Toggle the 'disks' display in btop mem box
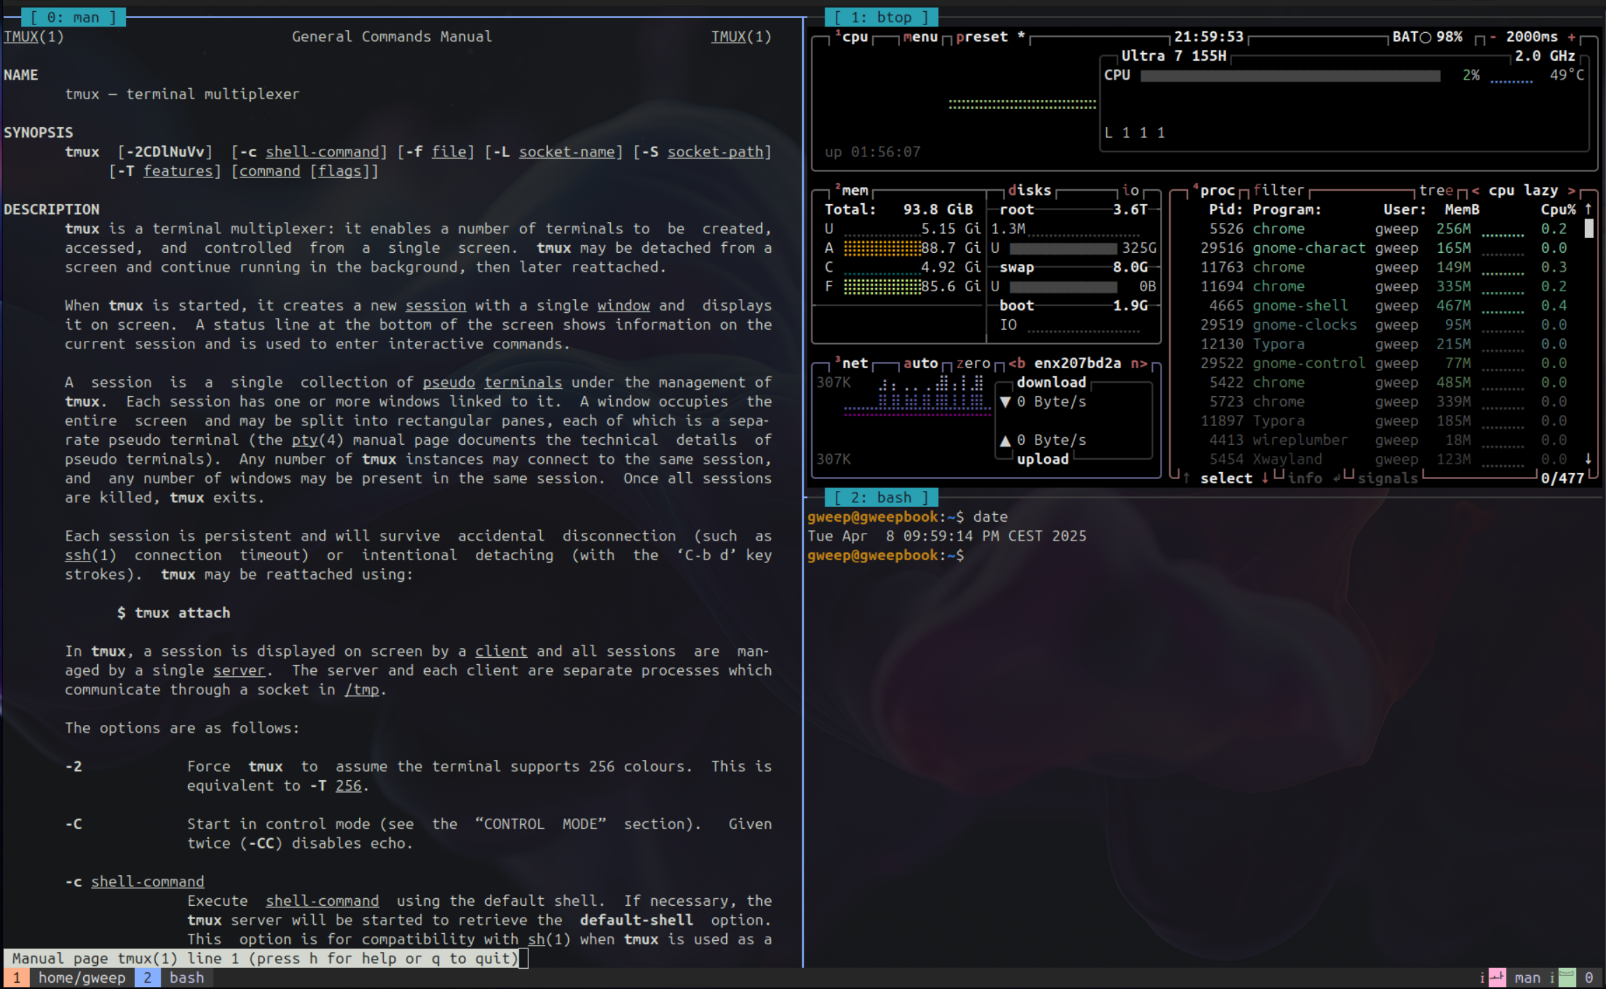This screenshot has width=1606, height=989. [1029, 190]
